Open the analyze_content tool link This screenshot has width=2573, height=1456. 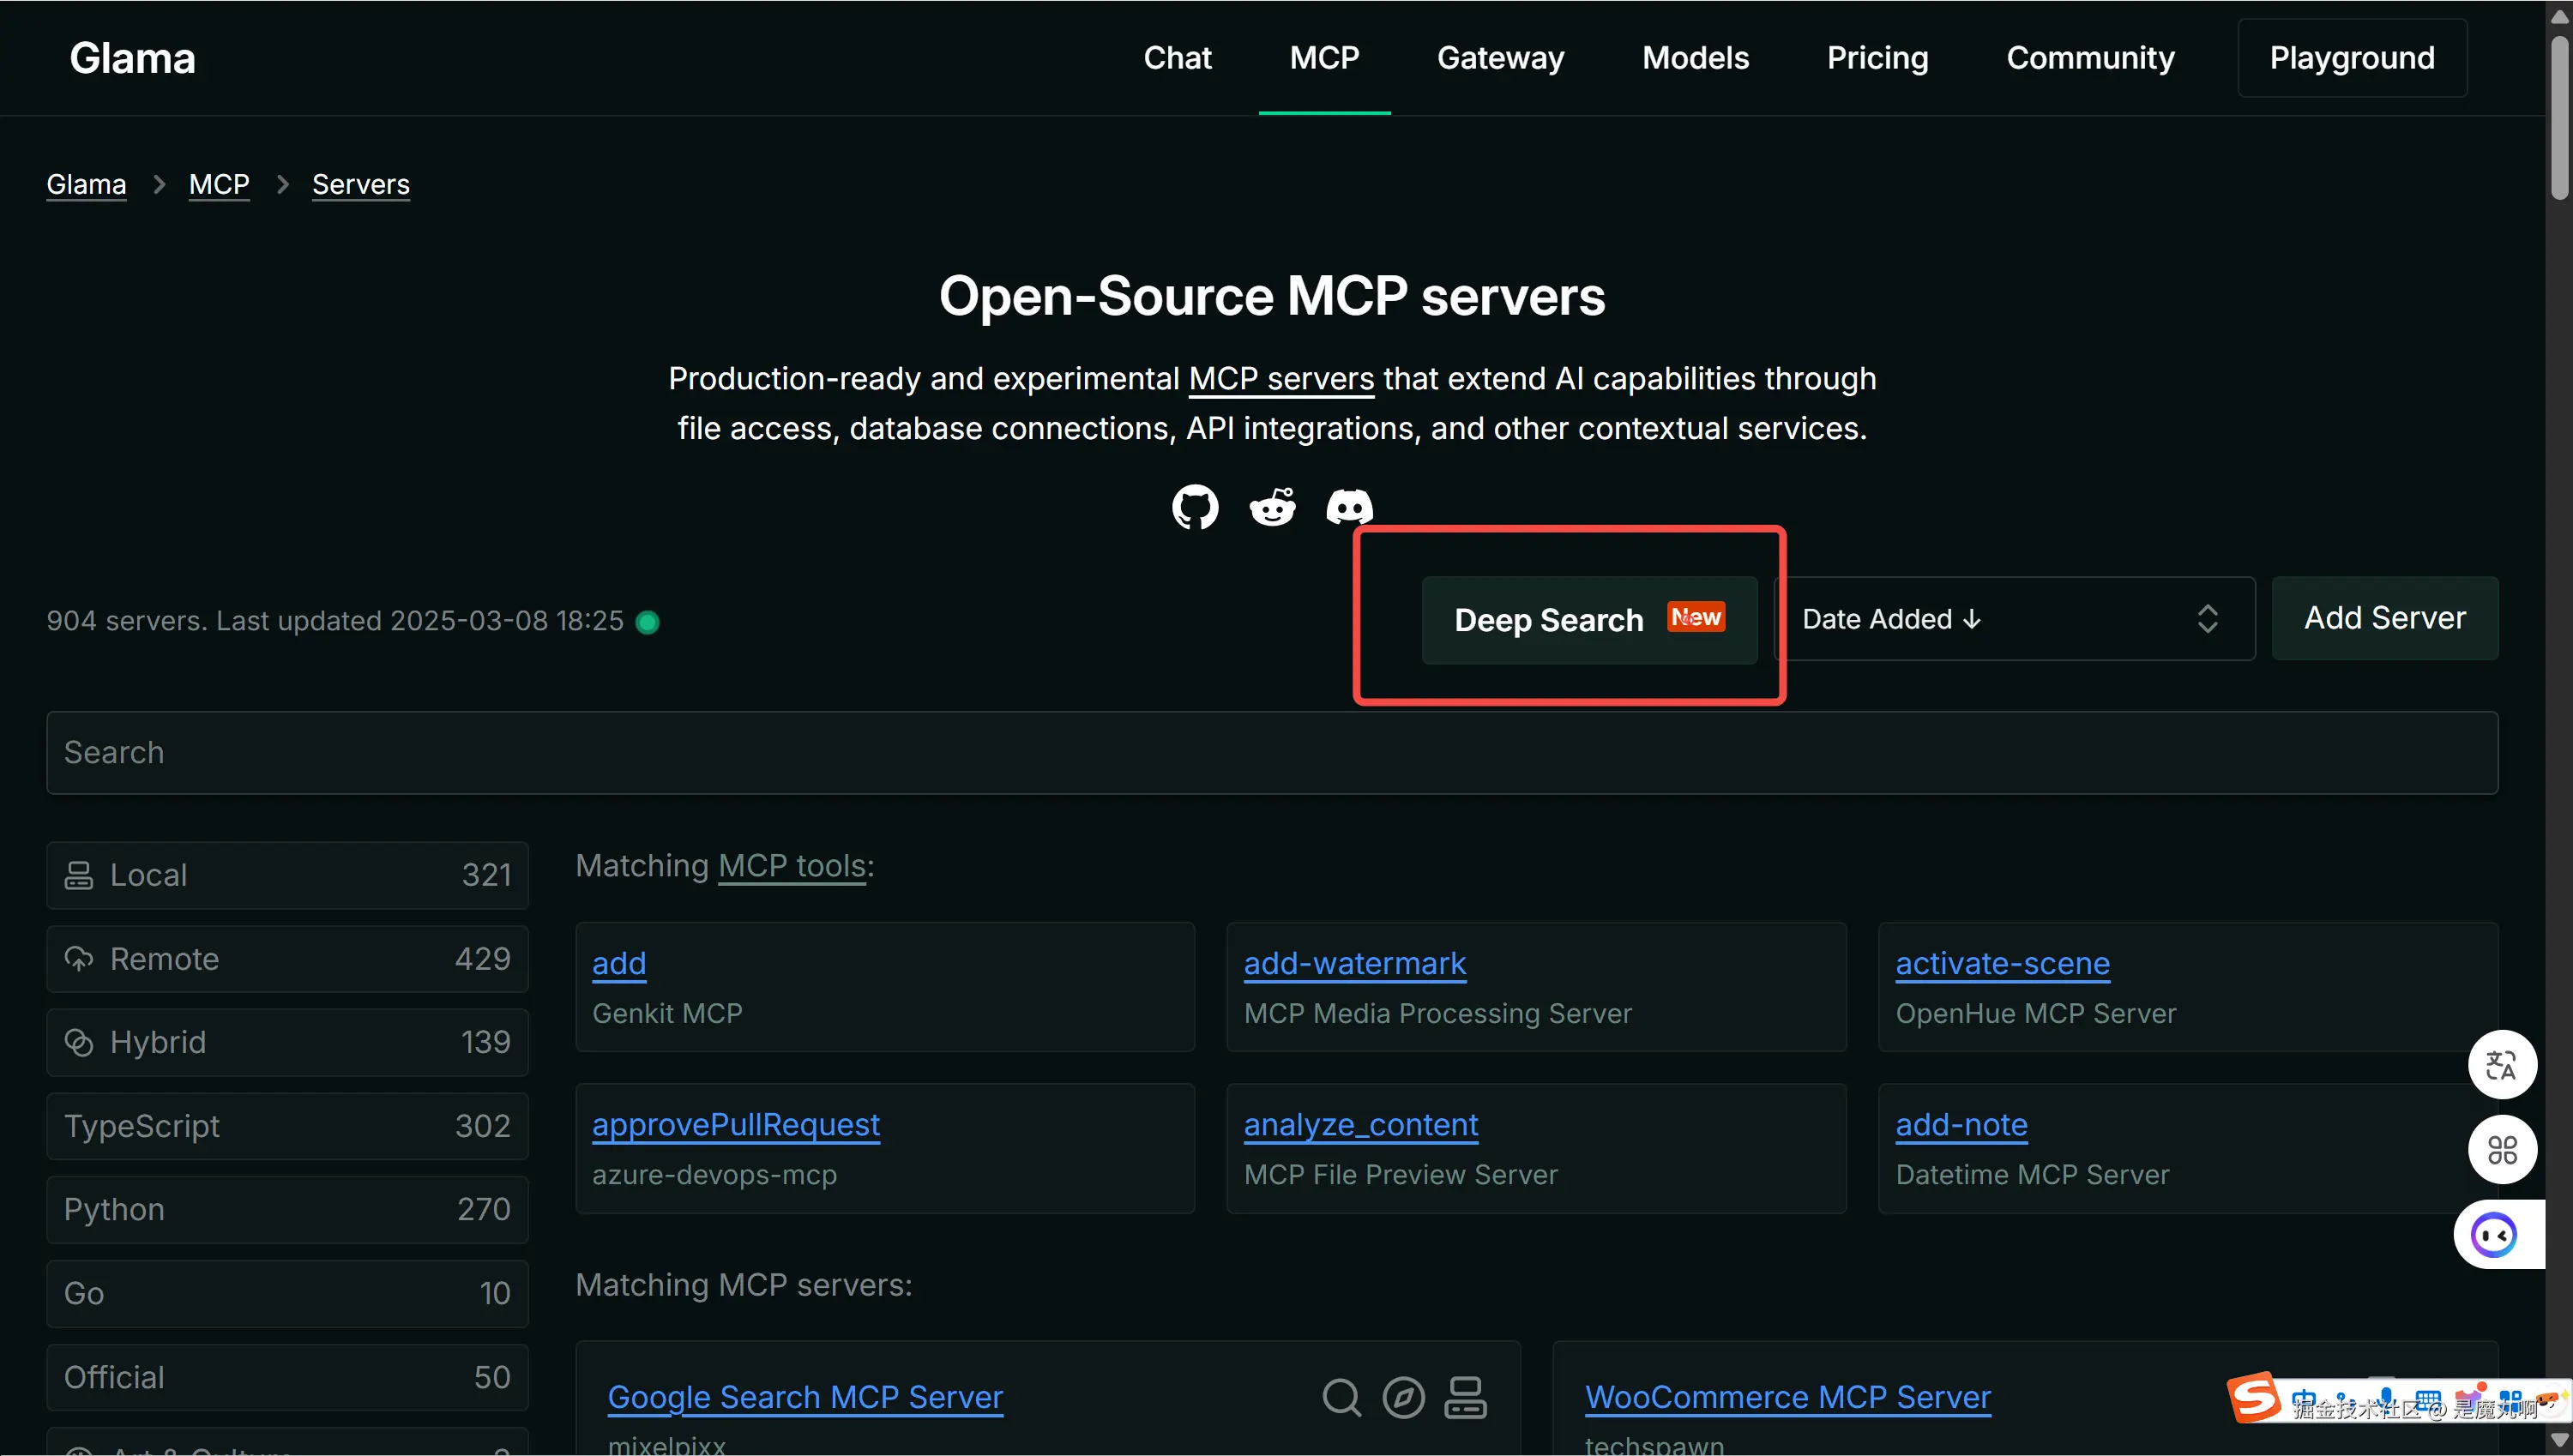pyautogui.click(x=1361, y=1125)
